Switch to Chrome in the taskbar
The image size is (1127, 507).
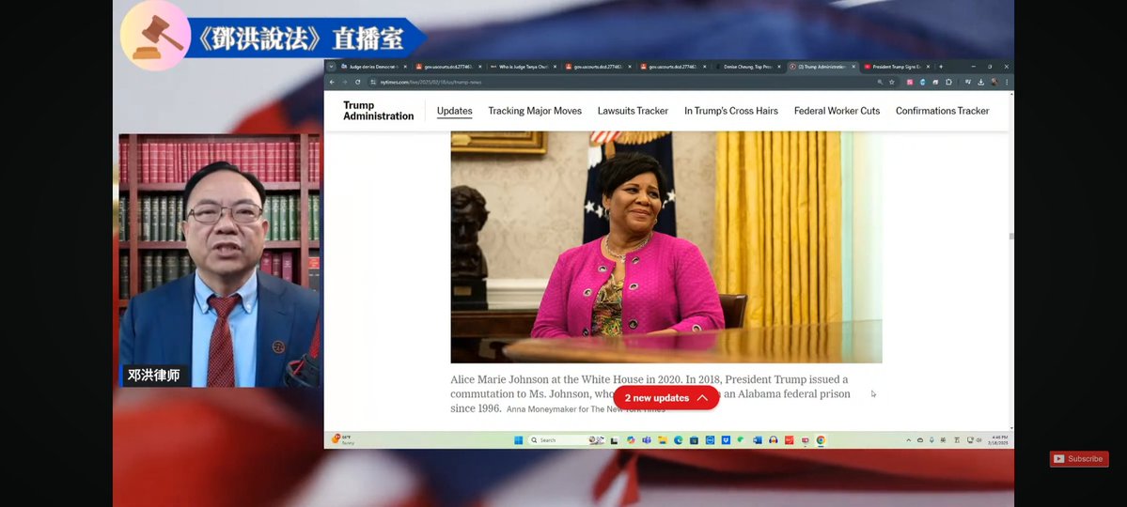[x=821, y=440]
